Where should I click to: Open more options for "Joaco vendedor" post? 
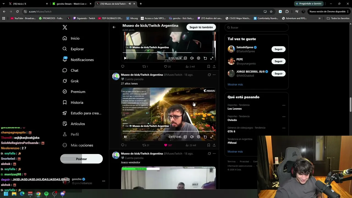pos(214,154)
